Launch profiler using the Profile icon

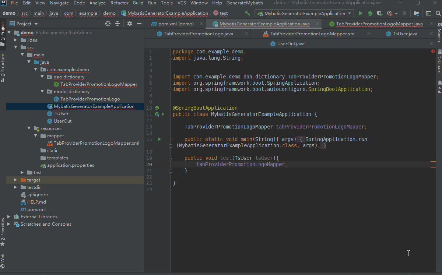click(x=390, y=13)
